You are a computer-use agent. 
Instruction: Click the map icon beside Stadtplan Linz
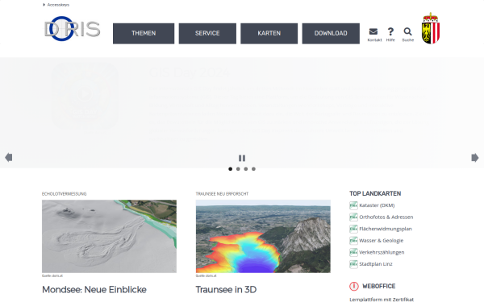pos(353,264)
